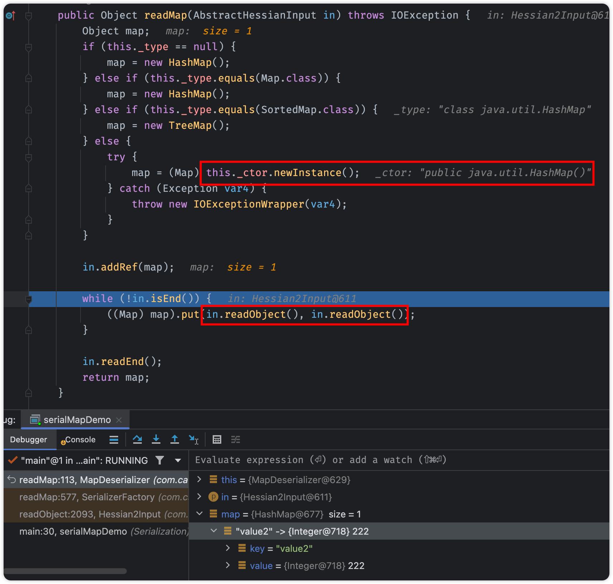613x584 pixels.
Task: Click the fold marker at the plain else line
Action: tap(29, 141)
